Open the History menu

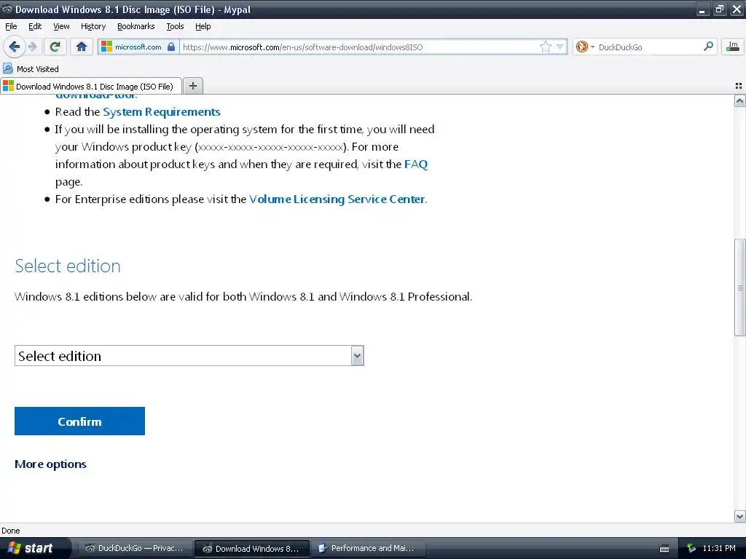(x=93, y=27)
